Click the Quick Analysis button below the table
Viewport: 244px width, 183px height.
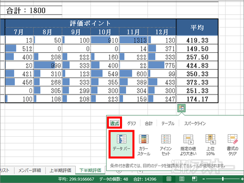pyautogui.click(x=181, y=108)
